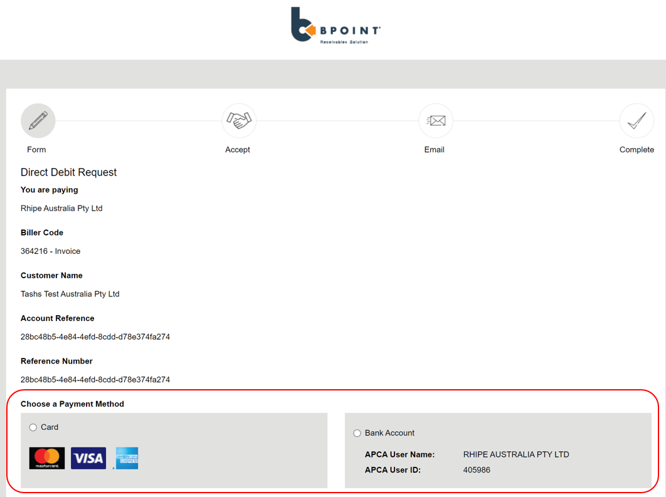Click the Complete step label

tap(637, 149)
